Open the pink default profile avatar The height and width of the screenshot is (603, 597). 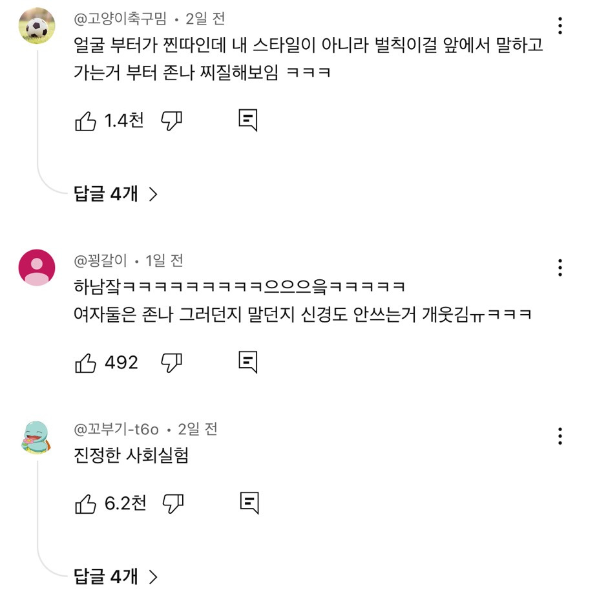tap(36, 268)
